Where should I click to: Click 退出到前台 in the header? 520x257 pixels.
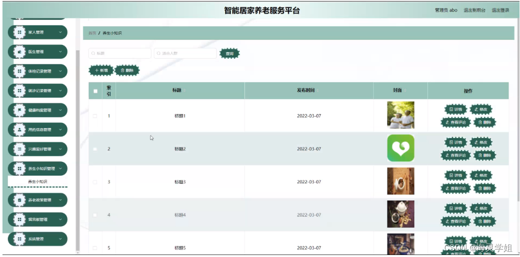[x=474, y=10]
